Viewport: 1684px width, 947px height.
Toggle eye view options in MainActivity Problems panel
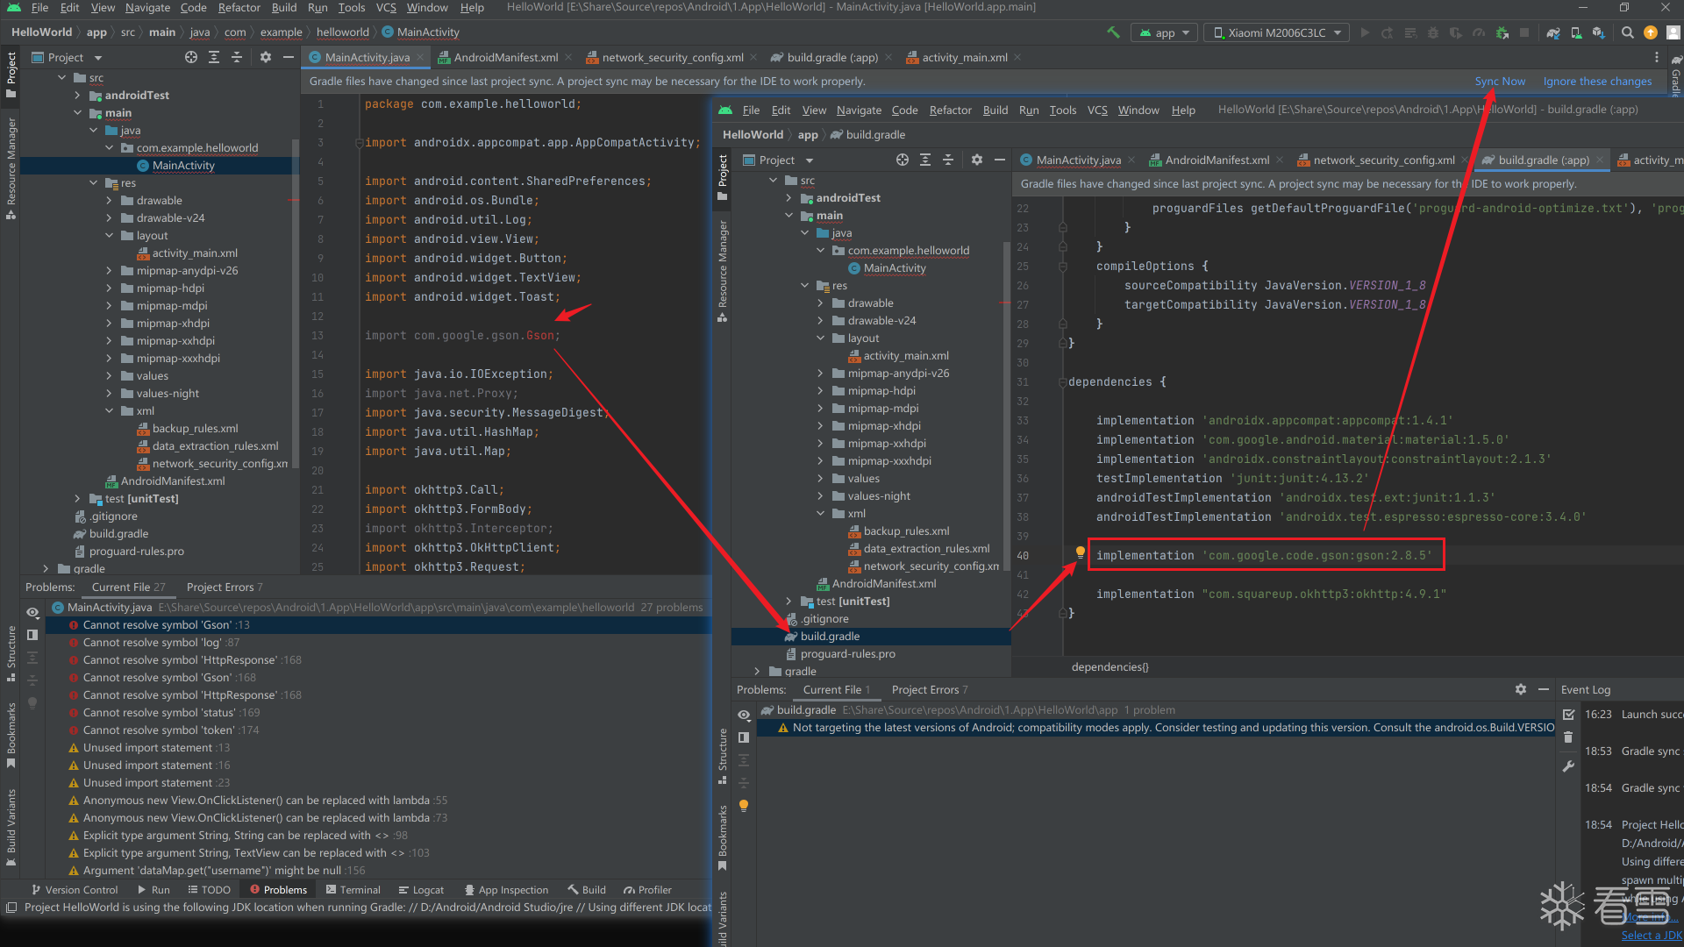(x=32, y=612)
